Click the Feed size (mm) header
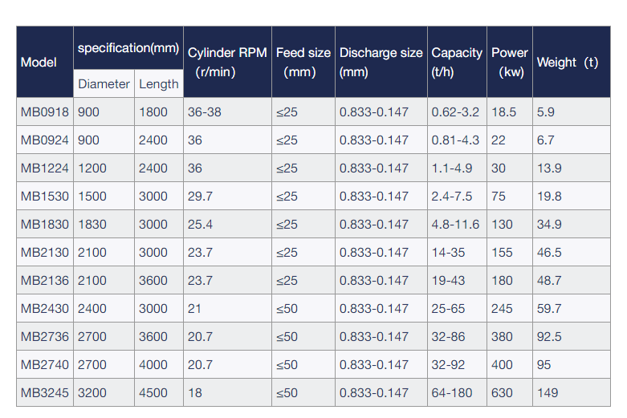This screenshot has height=418, width=627. coord(303,62)
